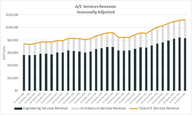Select the dark engineering bar for 1st Quarter 2016
Viewport: 193px width, 116px height.
coord(24,73)
